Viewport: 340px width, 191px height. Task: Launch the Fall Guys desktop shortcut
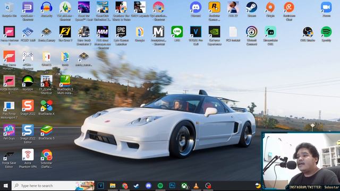point(9,132)
